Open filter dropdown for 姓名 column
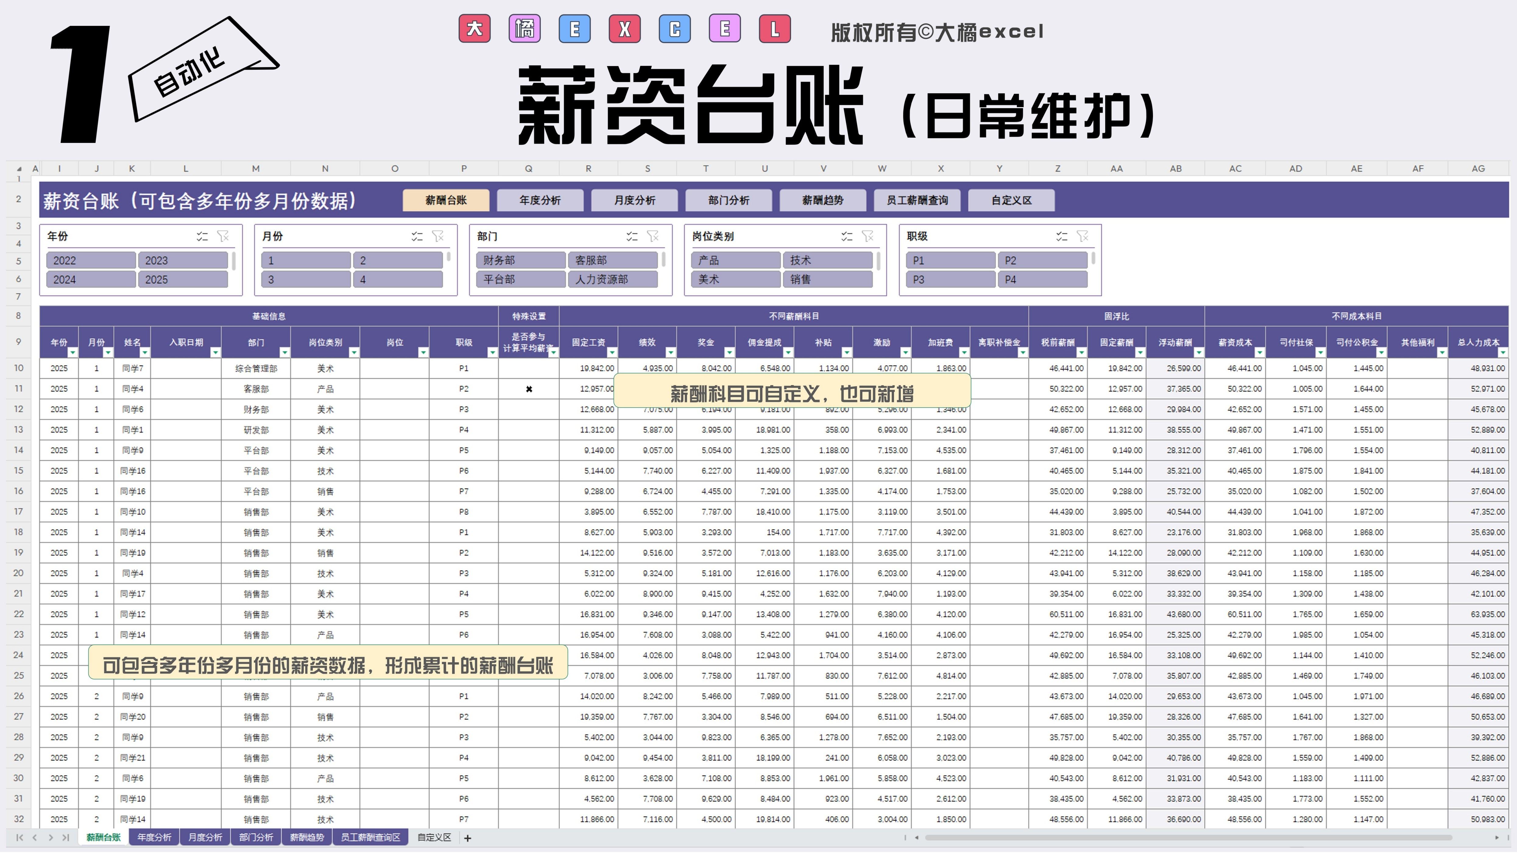The width and height of the screenshot is (1517, 853). [145, 352]
